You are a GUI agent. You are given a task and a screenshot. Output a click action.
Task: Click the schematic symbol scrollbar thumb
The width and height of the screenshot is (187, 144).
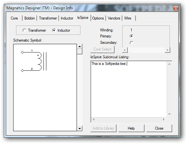(x=79, y=52)
